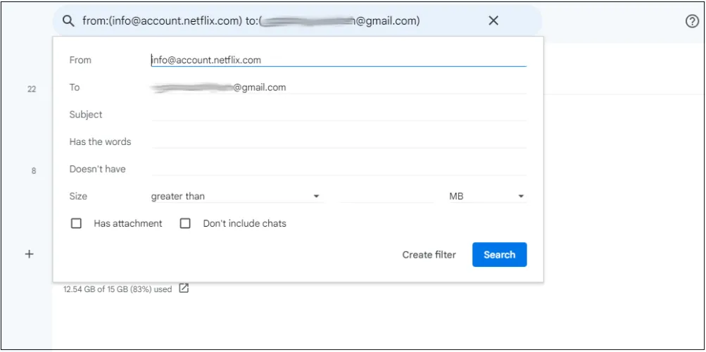The height and width of the screenshot is (352, 706).
Task: Focus the From field with Netflix address
Action: [x=338, y=60]
